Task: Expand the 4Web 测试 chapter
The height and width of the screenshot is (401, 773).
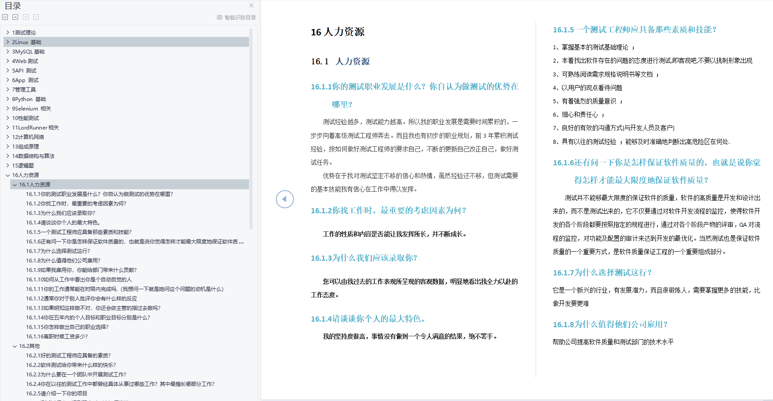Action: pyautogui.click(x=8, y=61)
